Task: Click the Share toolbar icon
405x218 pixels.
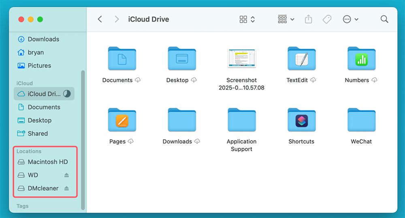Action: (x=308, y=19)
